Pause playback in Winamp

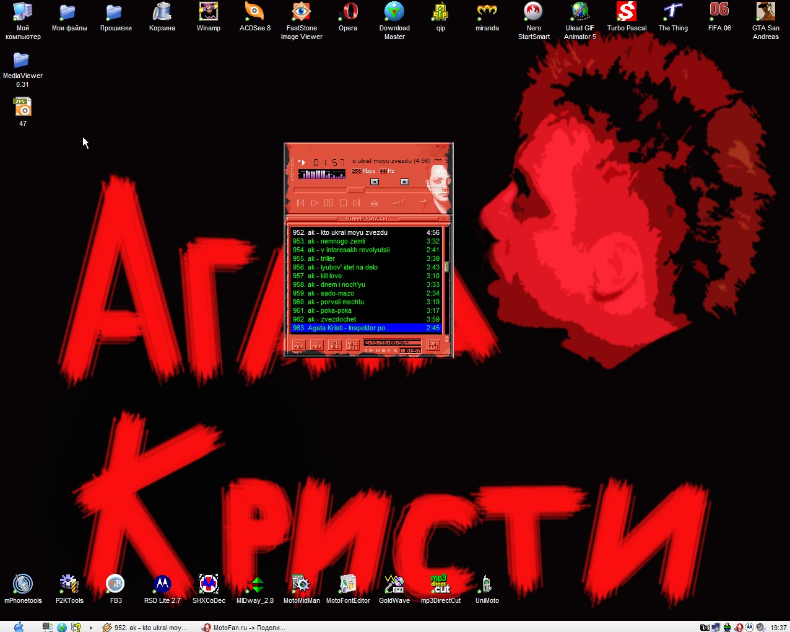[x=329, y=203]
